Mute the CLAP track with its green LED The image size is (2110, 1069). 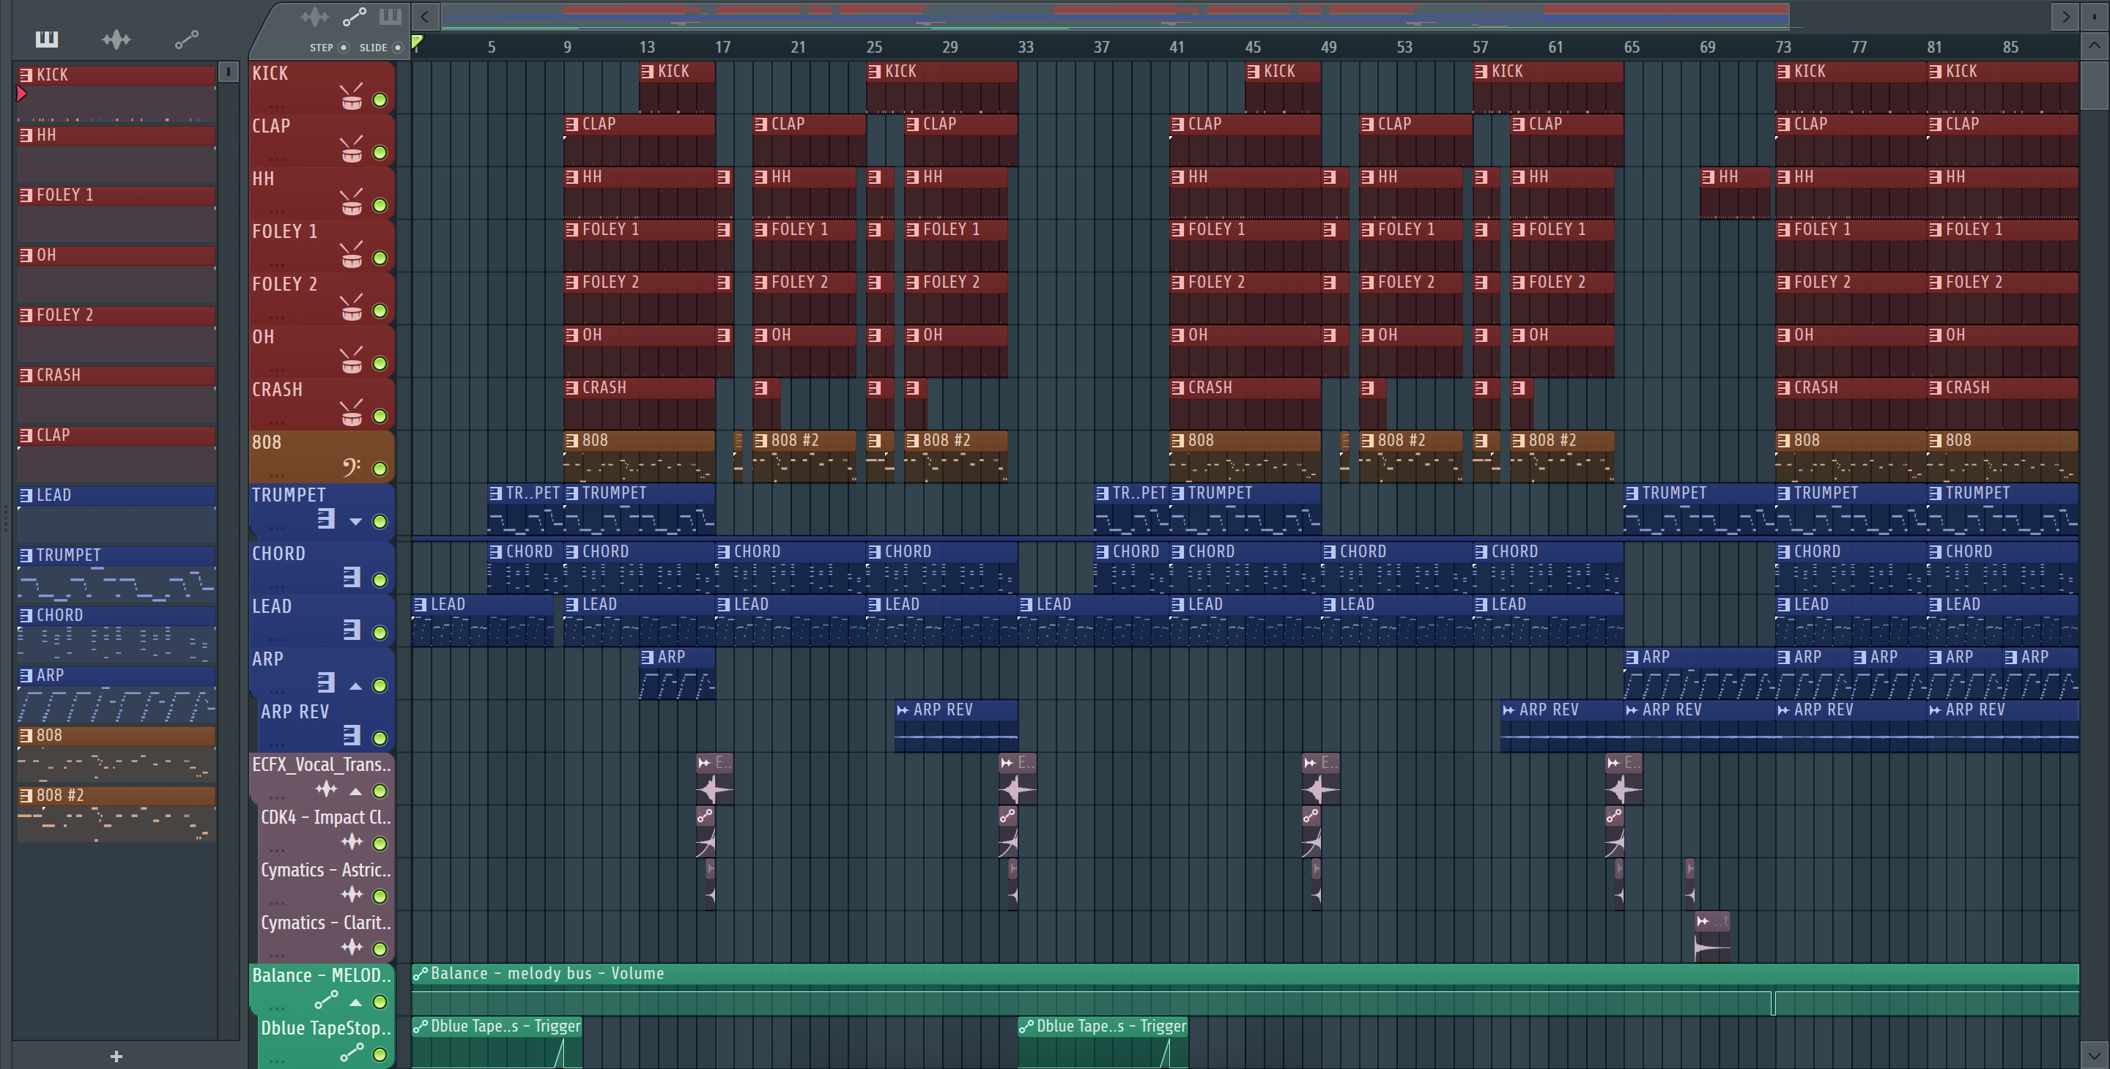coord(380,152)
